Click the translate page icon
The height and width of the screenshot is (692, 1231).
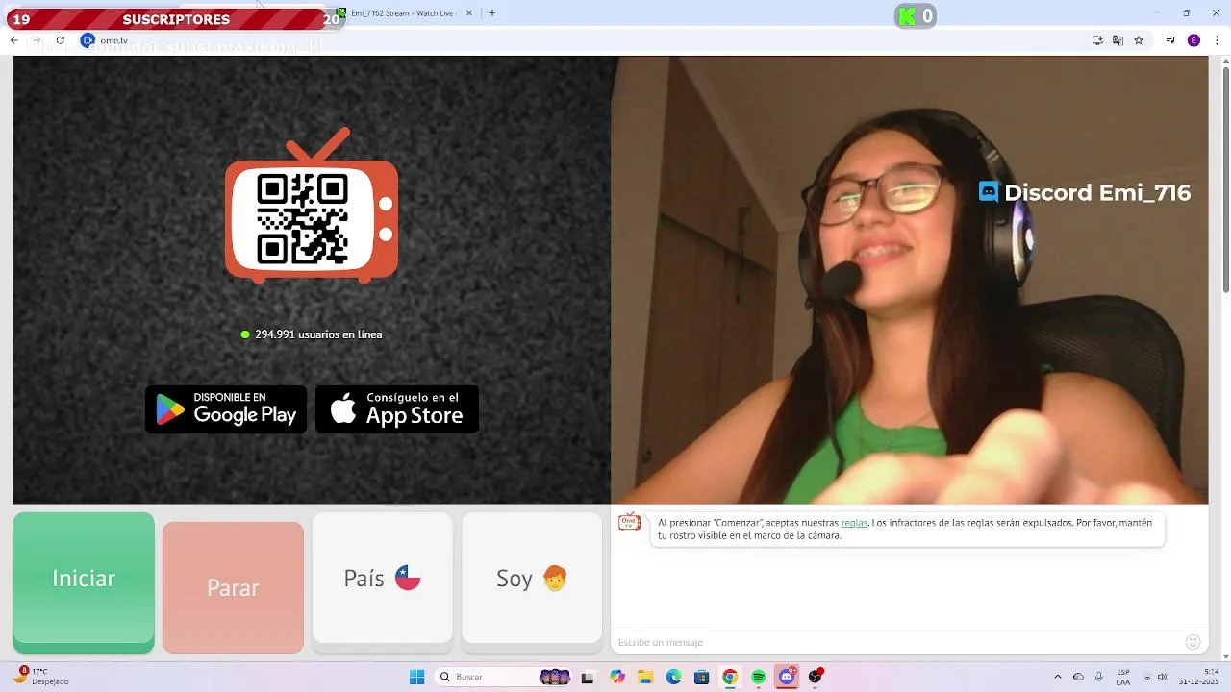1118,40
